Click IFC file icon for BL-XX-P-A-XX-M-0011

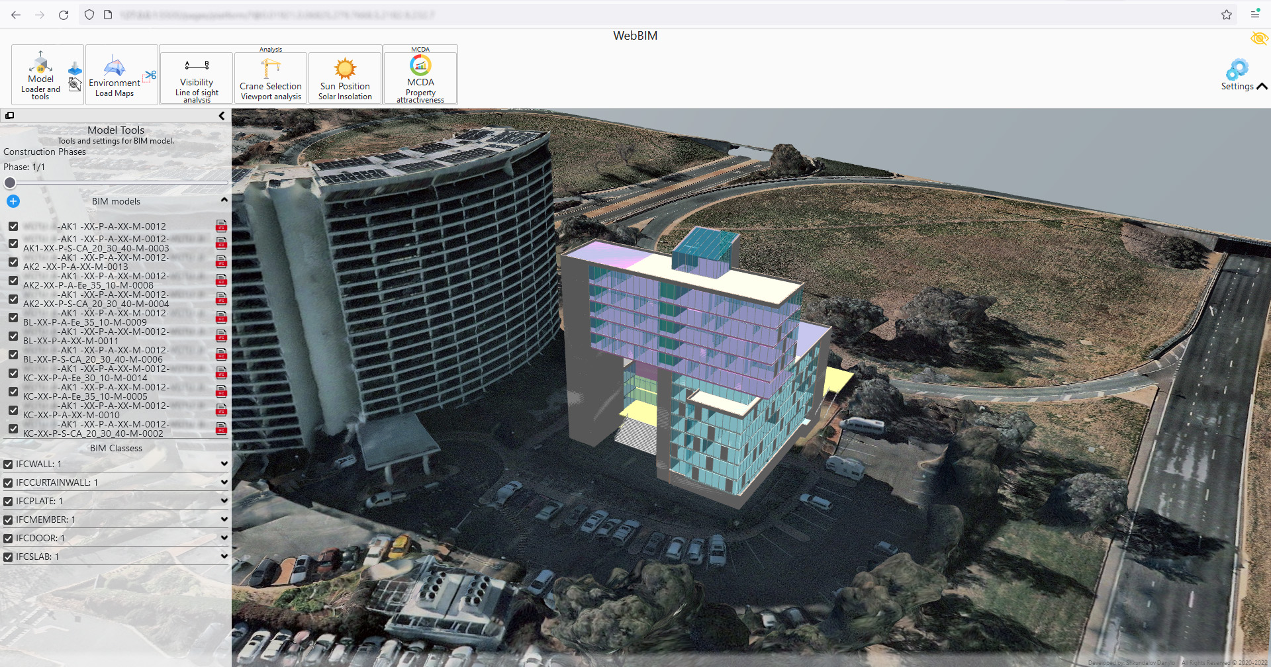[x=221, y=335]
